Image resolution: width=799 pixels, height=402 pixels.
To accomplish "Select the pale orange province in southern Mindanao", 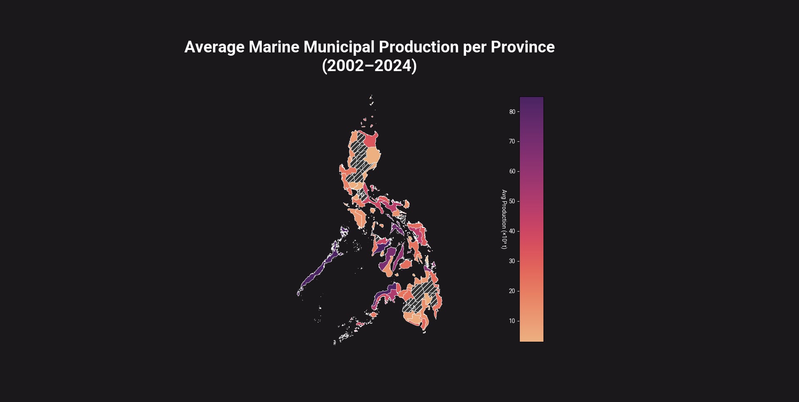I will click(x=413, y=319).
